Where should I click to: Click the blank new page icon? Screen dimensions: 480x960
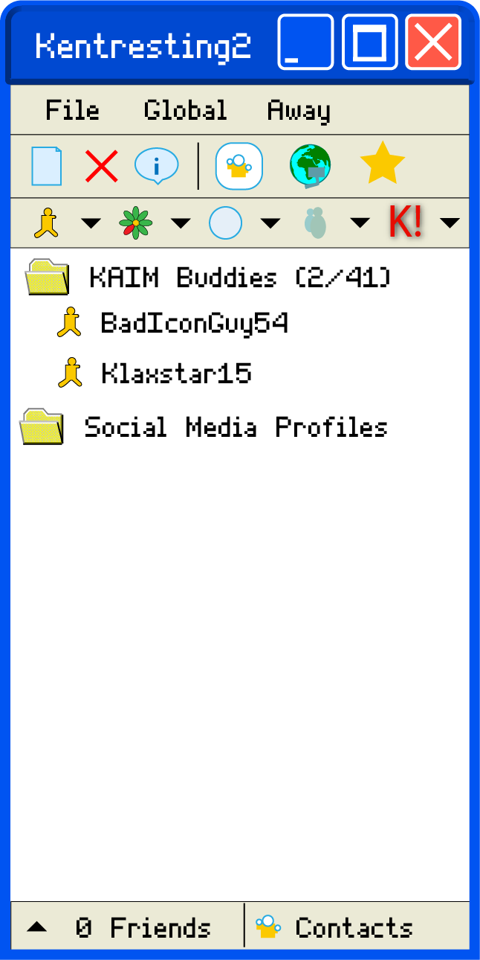click(46, 166)
